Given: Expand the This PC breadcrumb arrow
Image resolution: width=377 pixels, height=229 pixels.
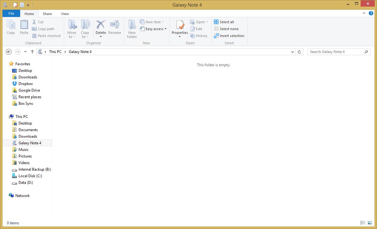Looking at the screenshot, I should point(65,52).
